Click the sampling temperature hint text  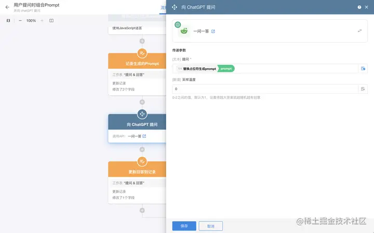coord(216,97)
